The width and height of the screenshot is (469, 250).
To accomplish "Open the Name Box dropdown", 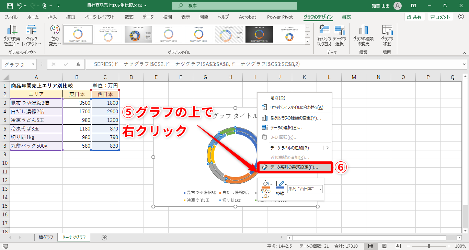I will tap(33, 64).
